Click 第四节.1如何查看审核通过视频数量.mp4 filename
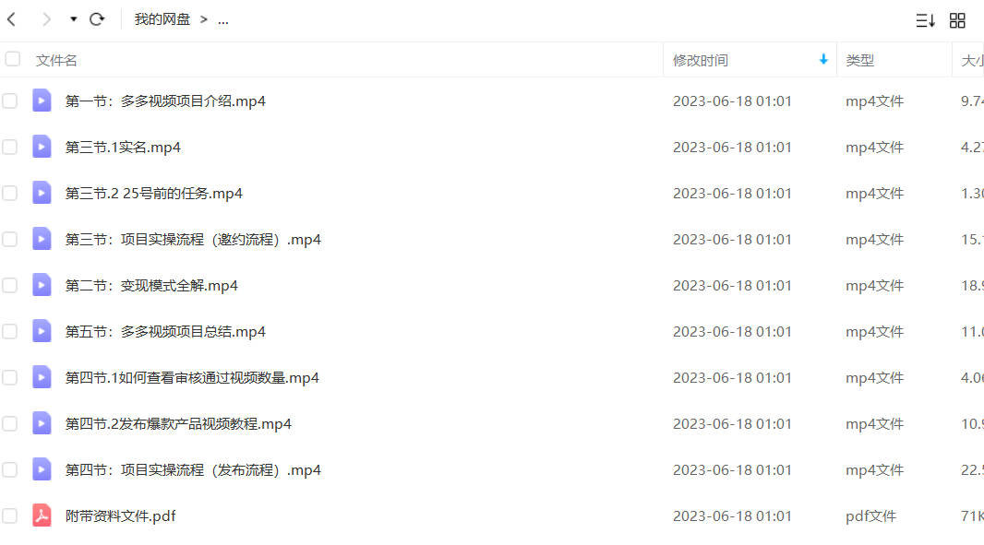Screen dimensions: 984x545 (192, 377)
